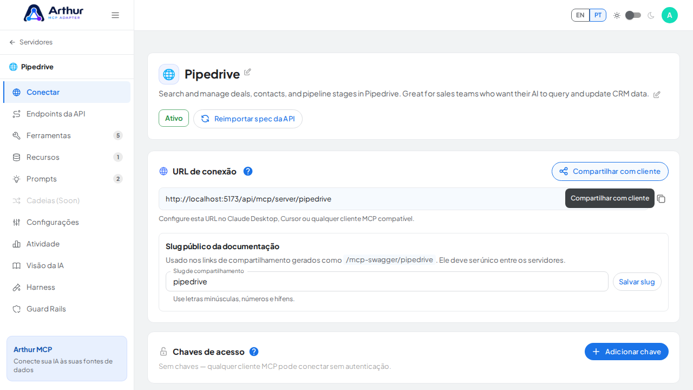
Task: Click the Guard Rails shield icon
Action: coord(16,309)
